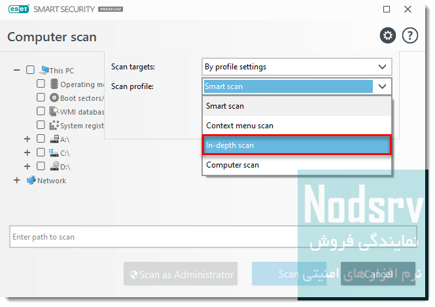
Task: Click the WMI database icon
Action: (x=54, y=111)
